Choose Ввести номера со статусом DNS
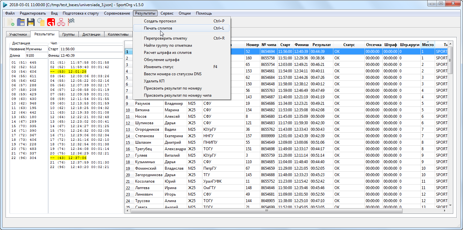 tap(182, 74)
